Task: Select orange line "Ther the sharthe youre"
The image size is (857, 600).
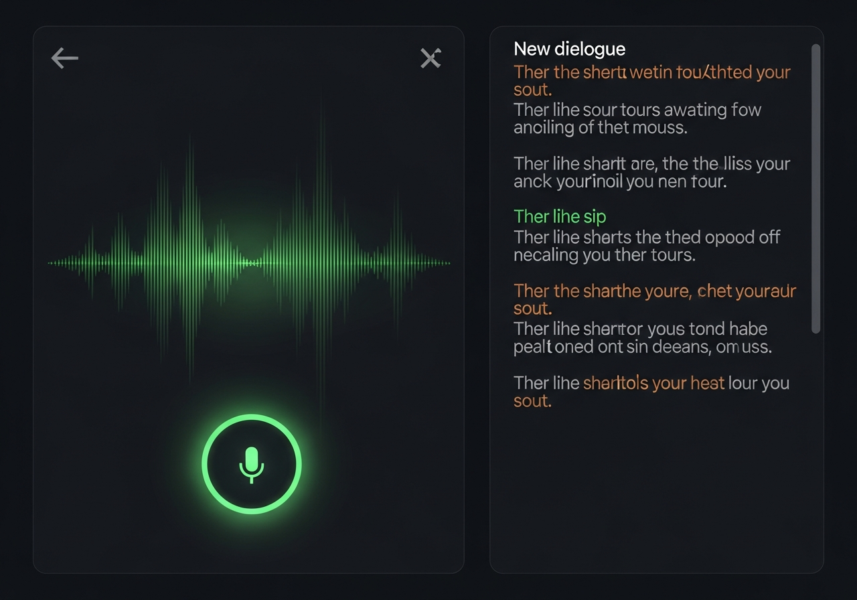Action: tap(654, 291)
